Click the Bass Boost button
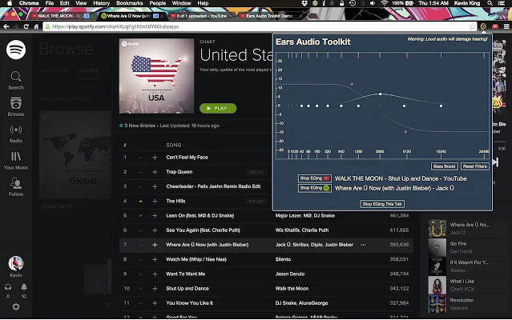The height and width of the screenshot is (320, 512). click(x=444, y=166)
